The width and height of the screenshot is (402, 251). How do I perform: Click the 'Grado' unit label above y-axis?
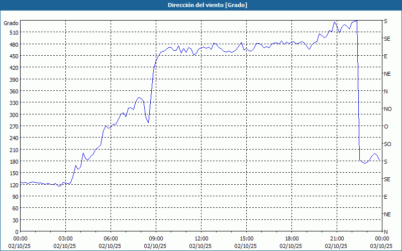[x=11, y=23]
